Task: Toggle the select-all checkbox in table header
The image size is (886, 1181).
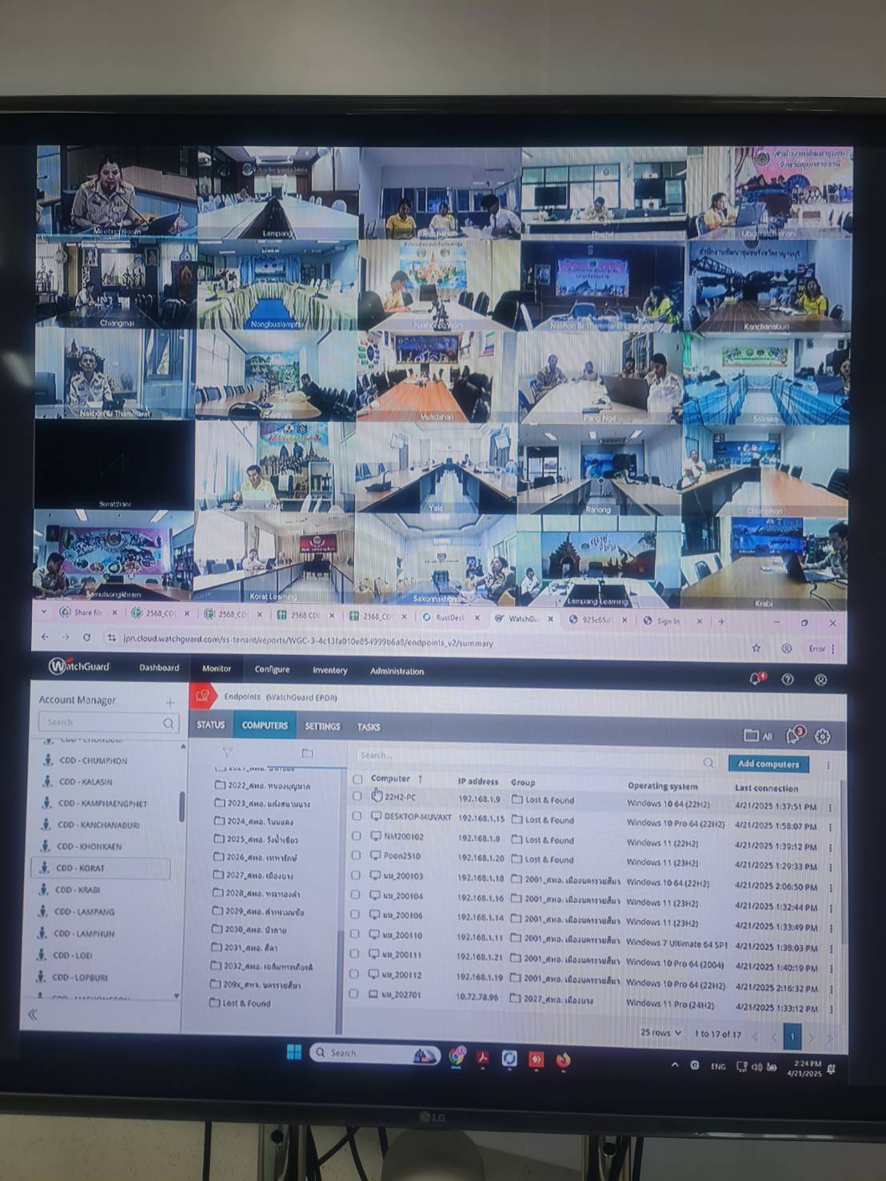Action: pyautogui.click(x=357, y=779)
